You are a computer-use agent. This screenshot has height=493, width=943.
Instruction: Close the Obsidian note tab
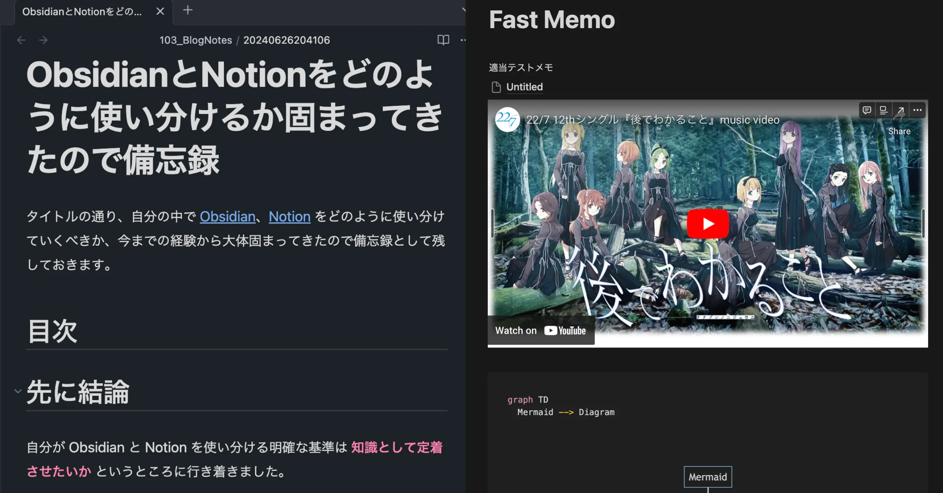pos(160,12)
